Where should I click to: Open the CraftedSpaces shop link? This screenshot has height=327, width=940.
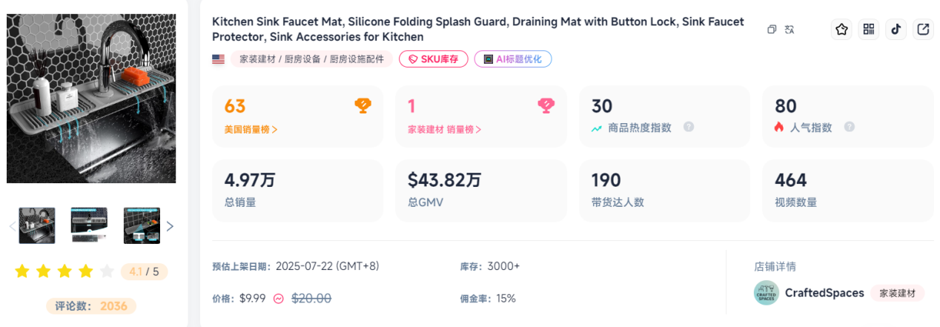pyautogui.click(x=824, y=293)
